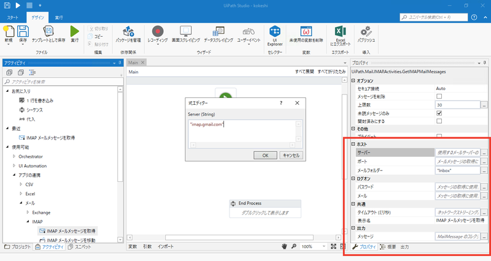491x261 pixels.
Task: Open Manage Packages (パッケージを管理)
Action: [x=128, y=32]
